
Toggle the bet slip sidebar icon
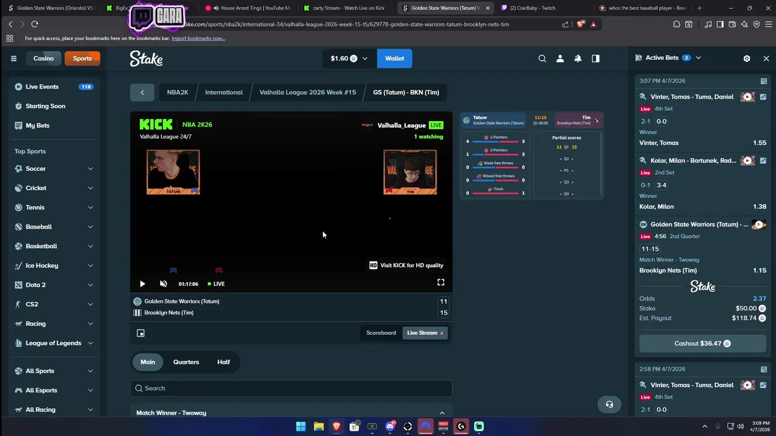(x=595, y=59)
